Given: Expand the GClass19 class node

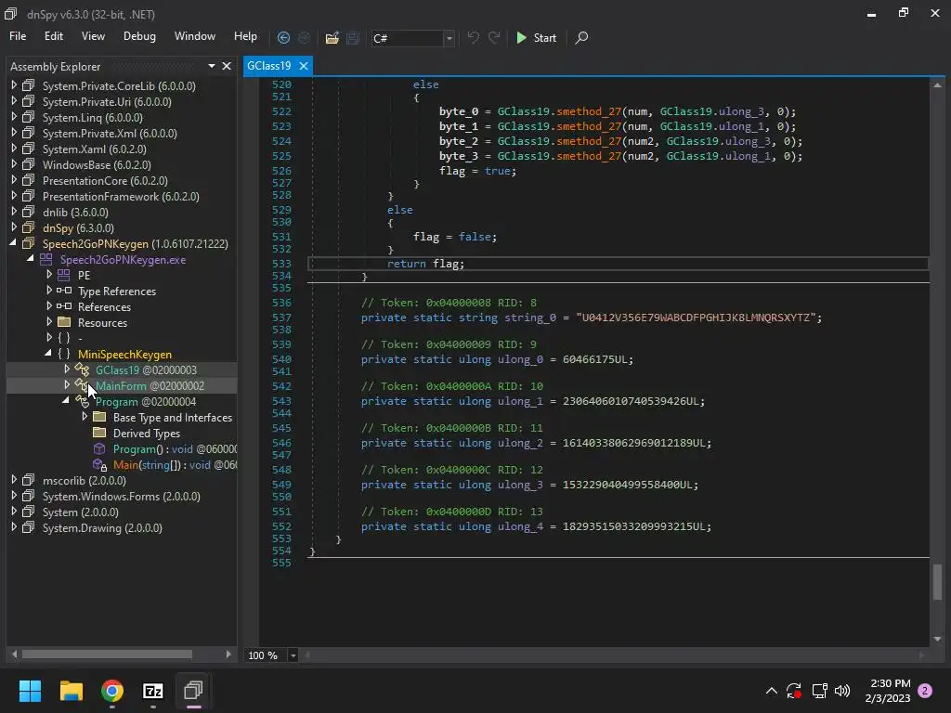Looking at the screenshot, I should click(x=67, y=369).
